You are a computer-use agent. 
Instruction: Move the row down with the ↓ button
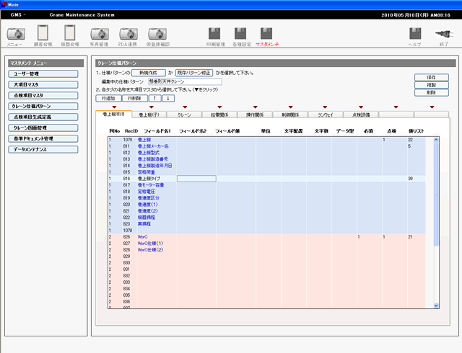point(168,98)
